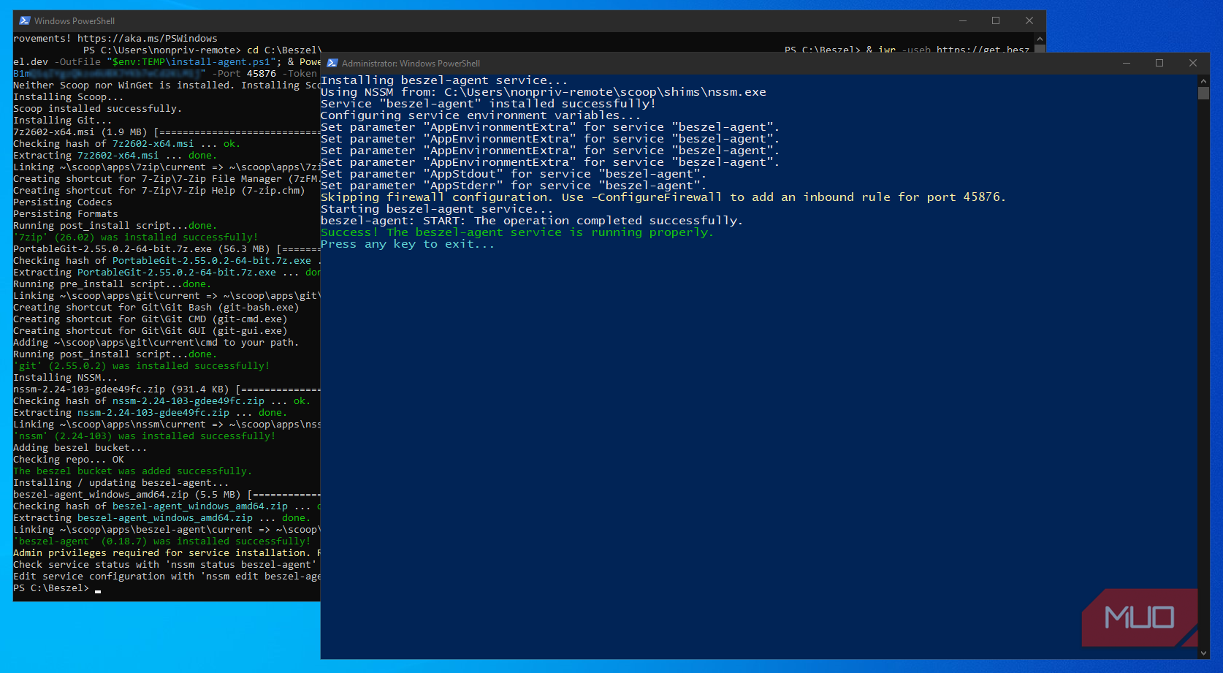Click 'Installing NSSM...' line in back window
Viewport: 1223px width, 673px height.
coord(66,378)
